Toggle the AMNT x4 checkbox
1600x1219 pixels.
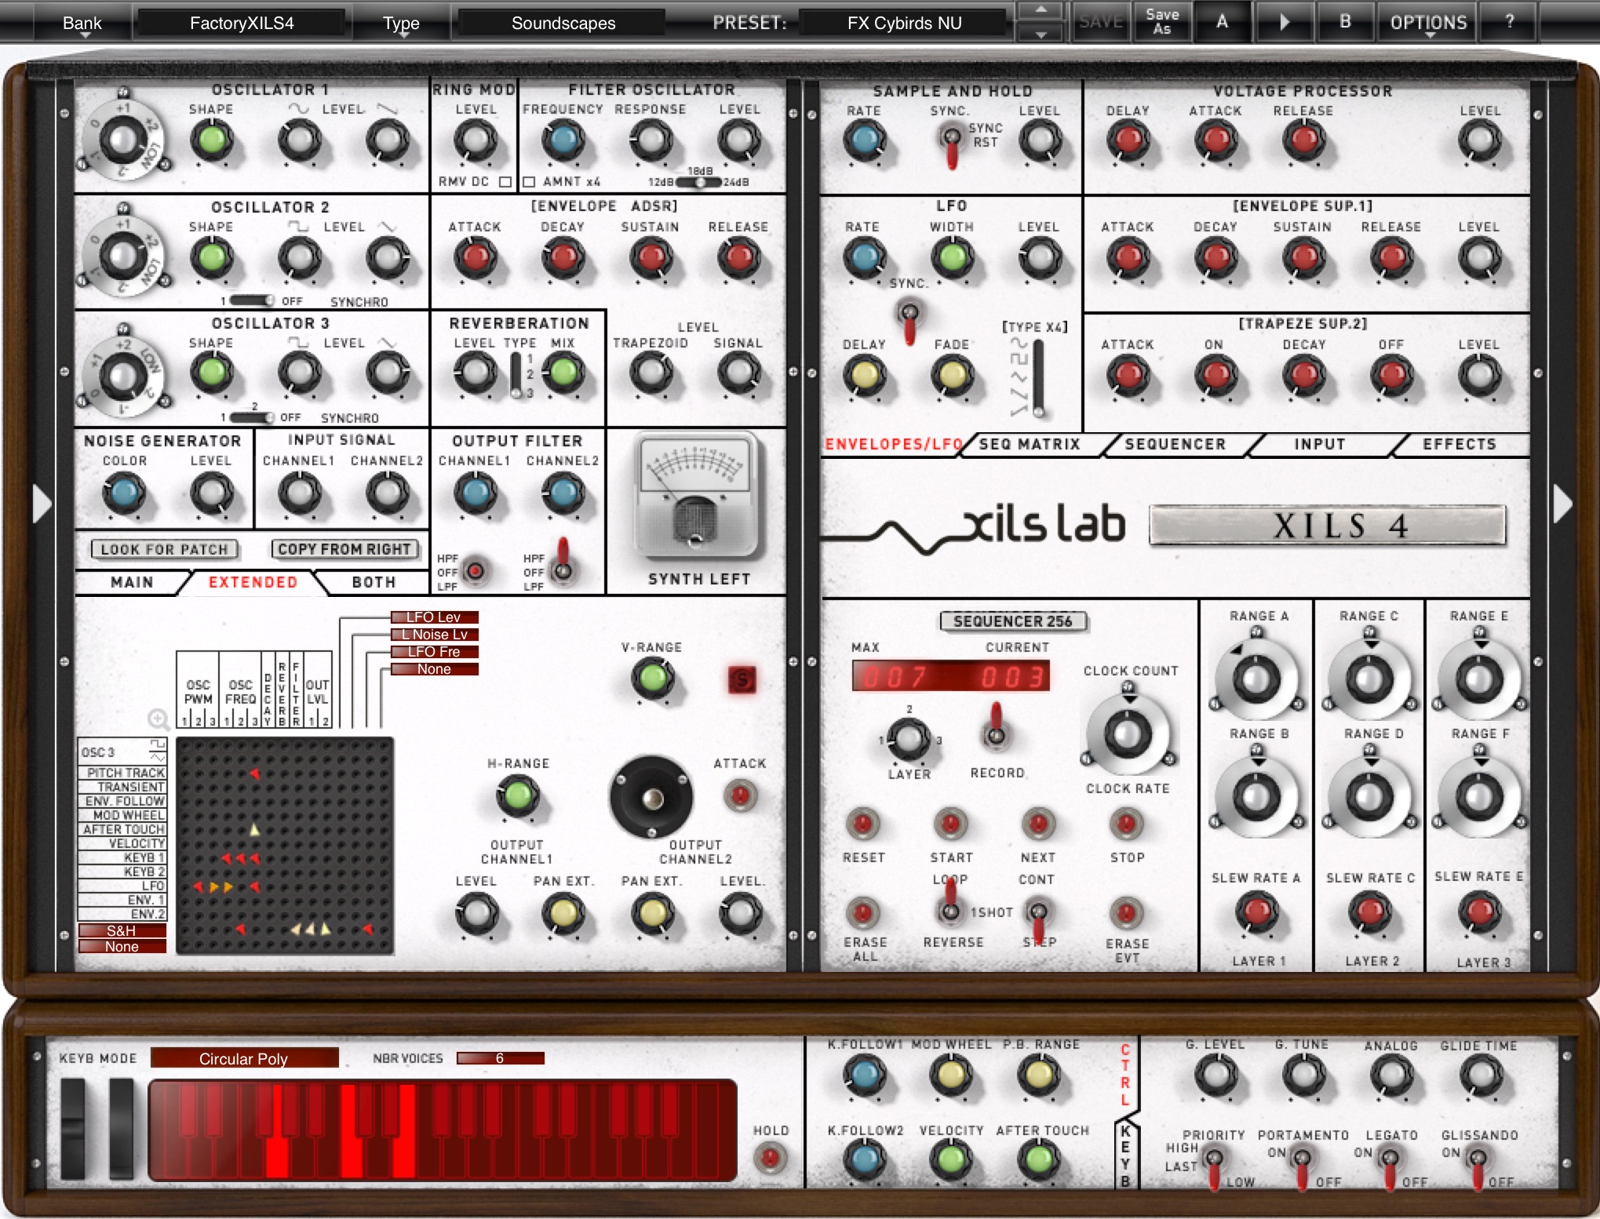pyautogui.click(x=530, y=182)
